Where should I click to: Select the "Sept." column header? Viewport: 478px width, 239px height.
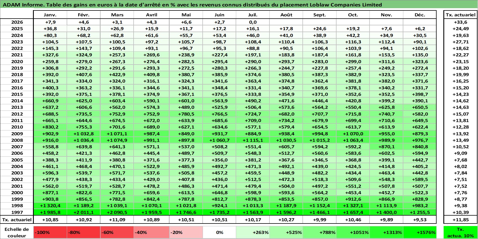[x=320, y=15]
